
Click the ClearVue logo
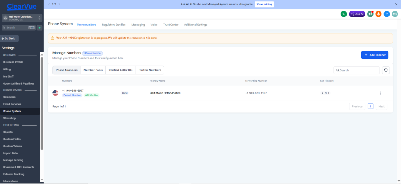point(22,6)
